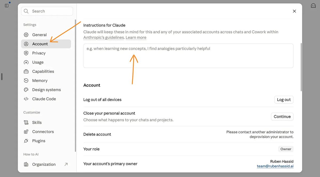Open the Connectors icon
The height and width of the screenshot is (177, 320).
click(x=26, y=131)
